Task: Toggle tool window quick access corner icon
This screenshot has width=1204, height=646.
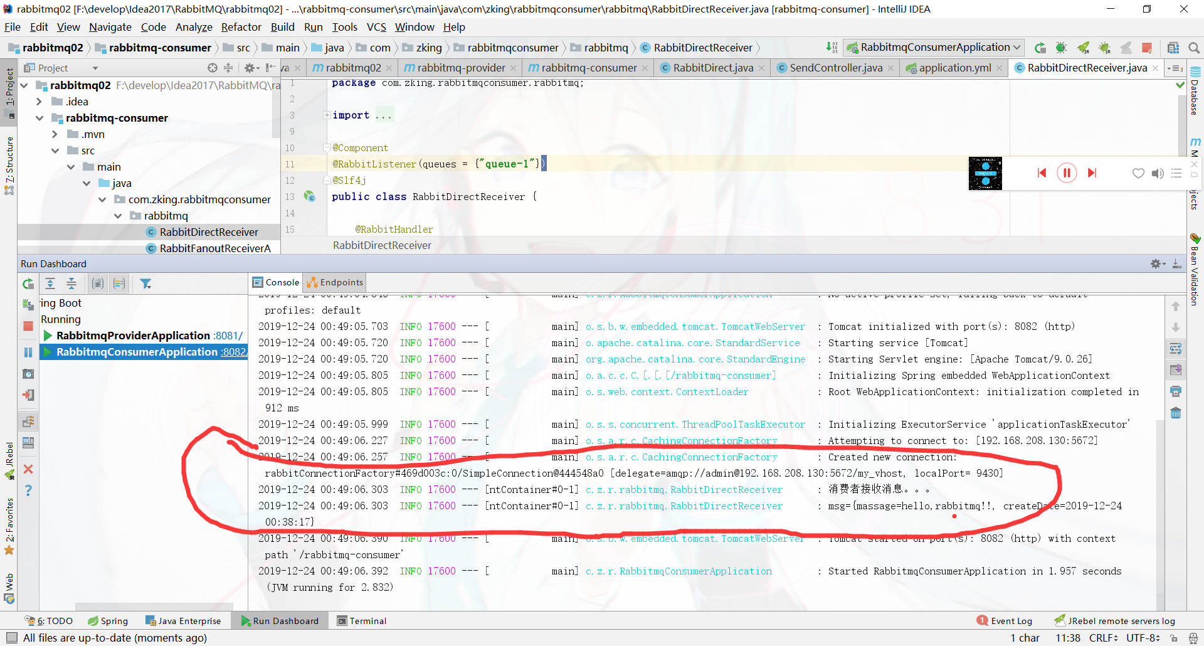Action: point(12,638)
